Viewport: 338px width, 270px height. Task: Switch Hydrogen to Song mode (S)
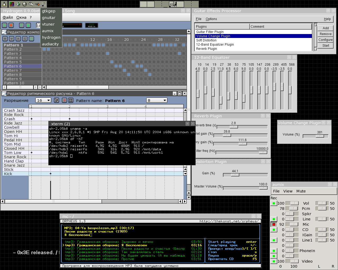tap(28, 25)
